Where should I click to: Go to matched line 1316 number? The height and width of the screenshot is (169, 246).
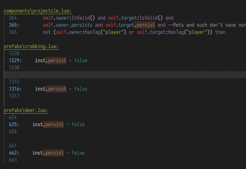coord(15,89)
